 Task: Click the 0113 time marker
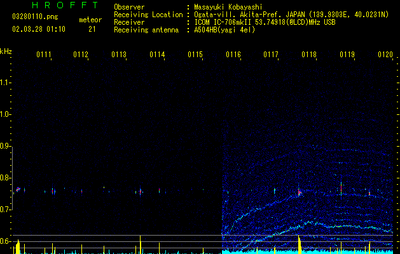[119, 55]
